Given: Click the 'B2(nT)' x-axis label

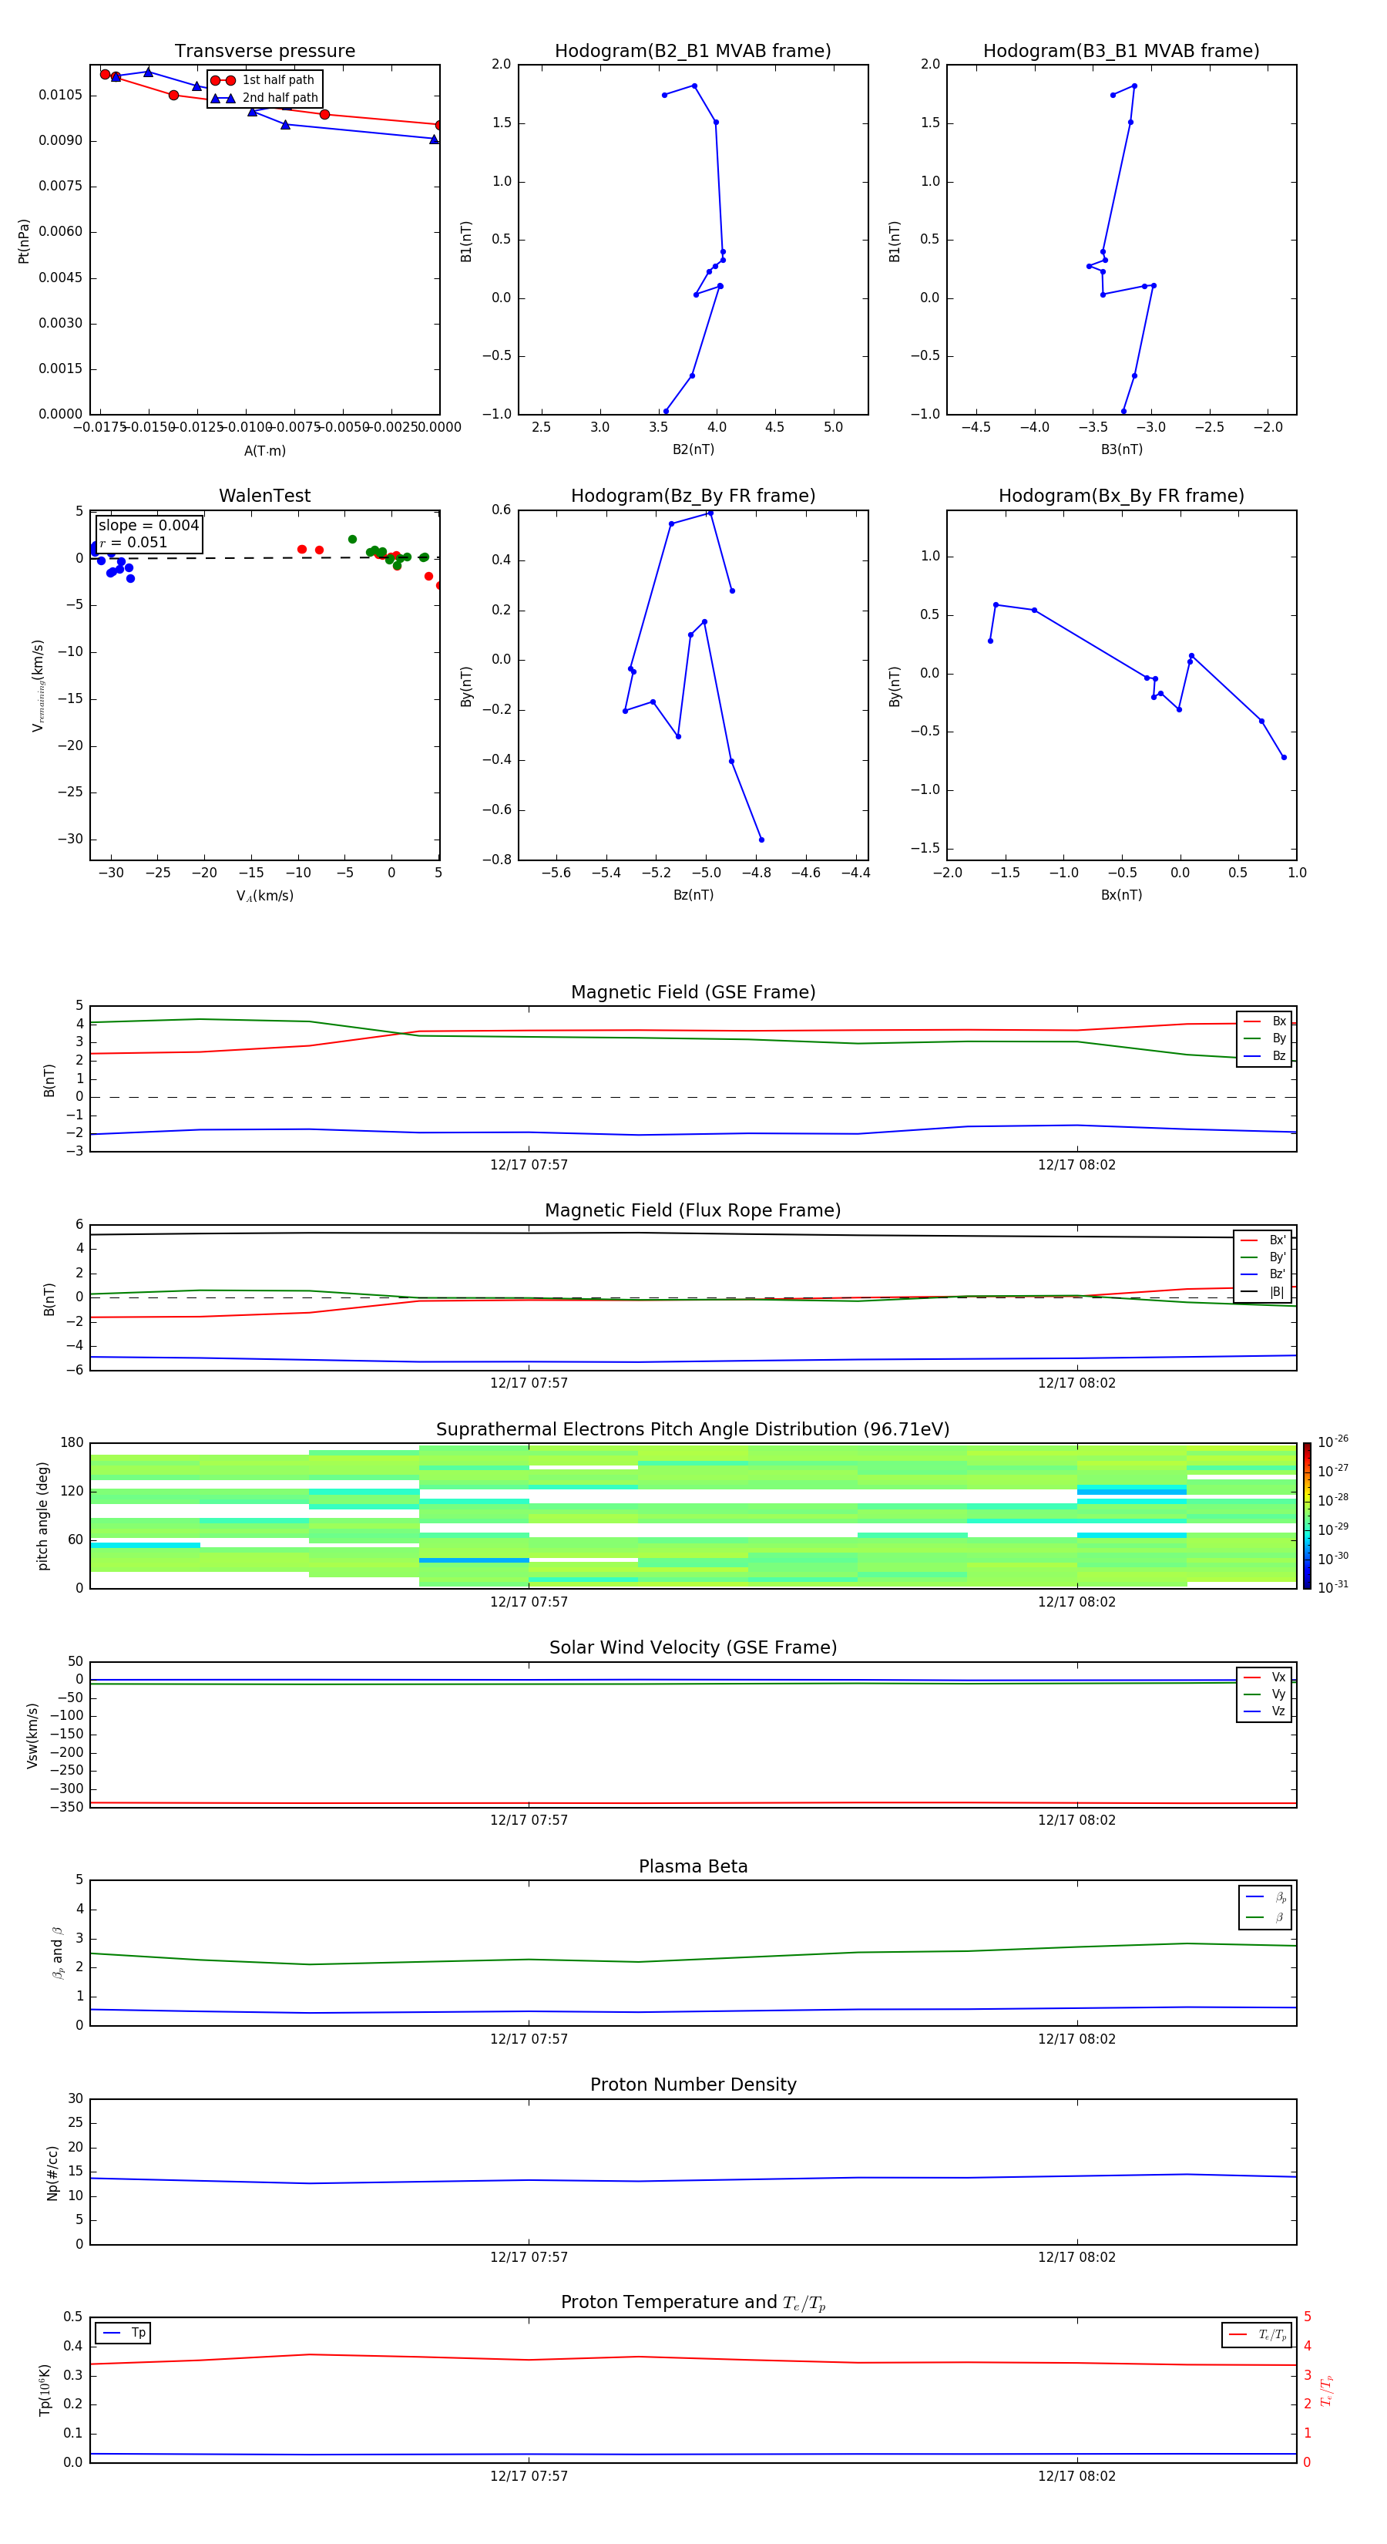Looking at the screenshot, I should [x=693, y=449].
